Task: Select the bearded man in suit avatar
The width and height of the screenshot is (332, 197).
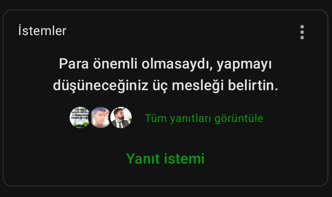Action: point(121,117)
